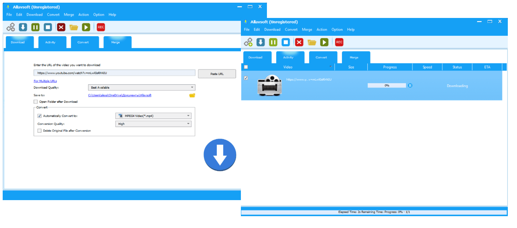Viewport: 517px width, 228px height.
Task: Expand the Download Quality Best Available dropdown
Action: 141,87
